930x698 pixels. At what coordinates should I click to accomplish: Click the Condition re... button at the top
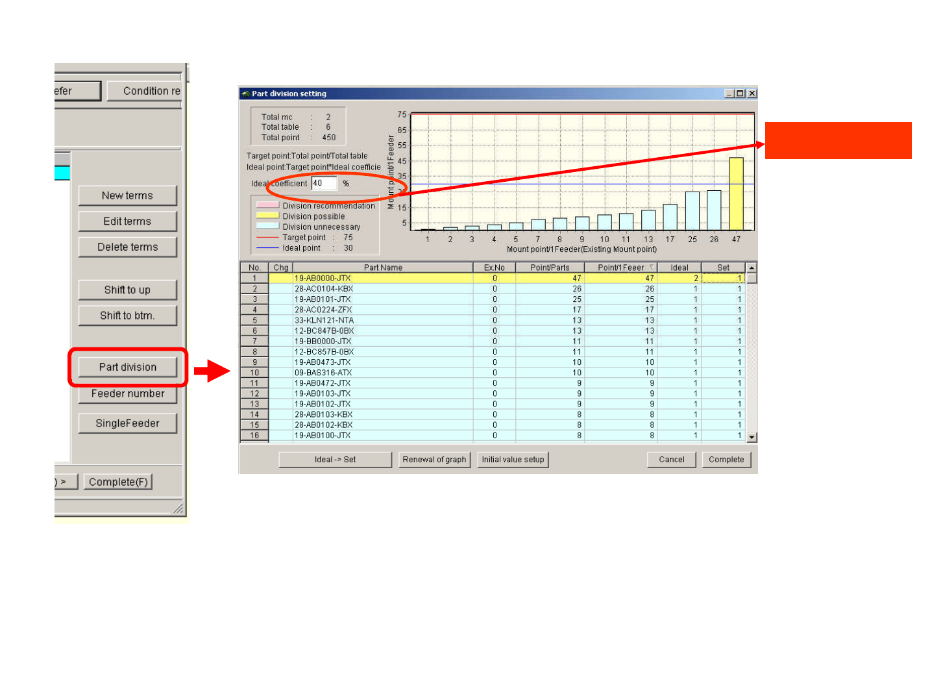[x=144, y=91]
